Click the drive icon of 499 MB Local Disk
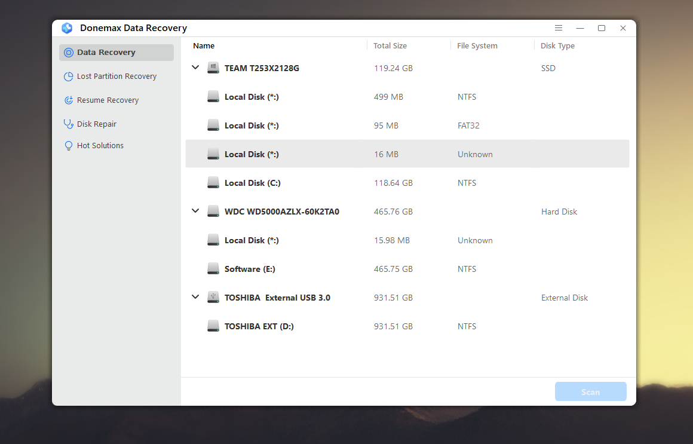This screenshot has height=444, width=693. click(213, 97)
